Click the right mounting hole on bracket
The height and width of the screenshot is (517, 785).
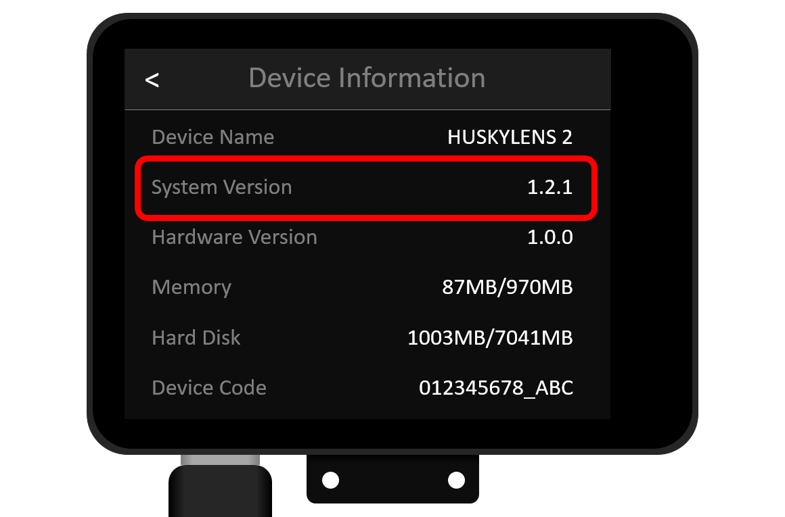(x=456, y=480)
